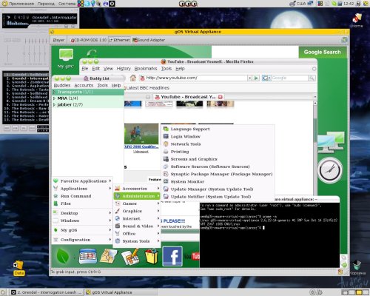This screenshot has height=296, width=370.
Task: Open My gPC desktop icon
Action: tap(66, 58)
